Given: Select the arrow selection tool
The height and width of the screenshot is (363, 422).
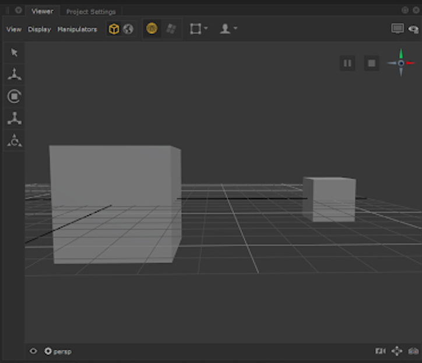Looking at the screenshot, I should click(15, 53).
